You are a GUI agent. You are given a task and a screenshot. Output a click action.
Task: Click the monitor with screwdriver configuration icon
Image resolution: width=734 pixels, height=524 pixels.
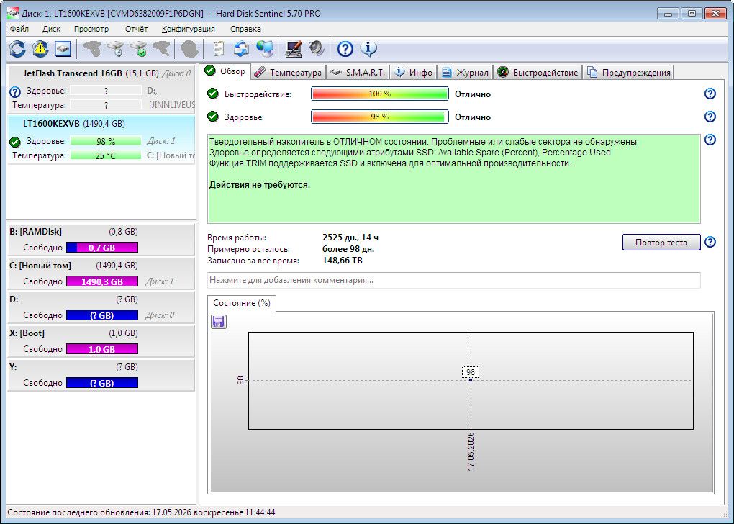click(294, 49)
